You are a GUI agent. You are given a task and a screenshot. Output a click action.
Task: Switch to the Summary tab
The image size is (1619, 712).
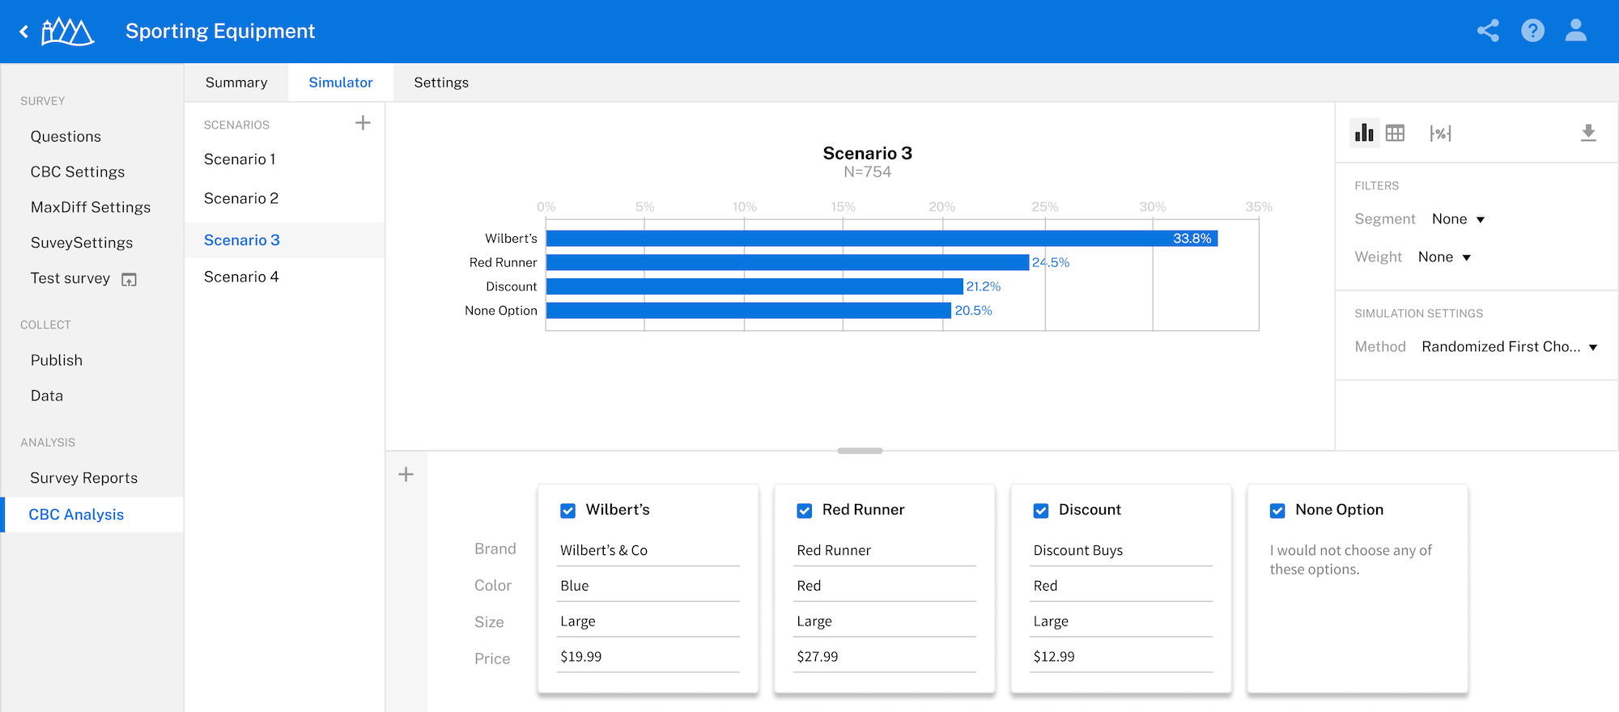click(236, 83)
